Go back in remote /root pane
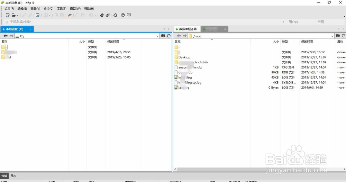Viewport: 346px width, 182px height. pos(179,36)
